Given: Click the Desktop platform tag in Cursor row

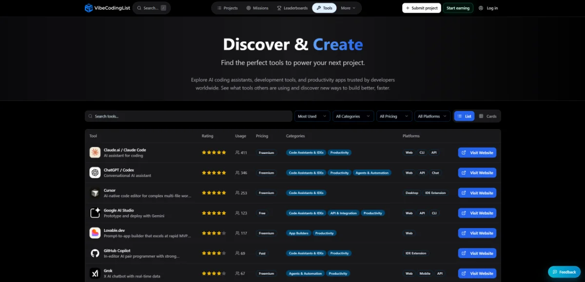Looking at the screenshot, I should point(412,193).
